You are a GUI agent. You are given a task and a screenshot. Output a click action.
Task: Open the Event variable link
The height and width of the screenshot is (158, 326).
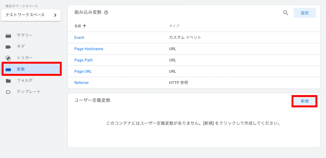pos(79,38)
